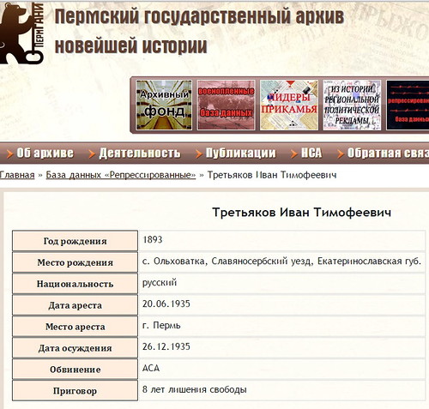
Task: Open the Лидеры Прикамья banner tile
Action: [289, 105]
